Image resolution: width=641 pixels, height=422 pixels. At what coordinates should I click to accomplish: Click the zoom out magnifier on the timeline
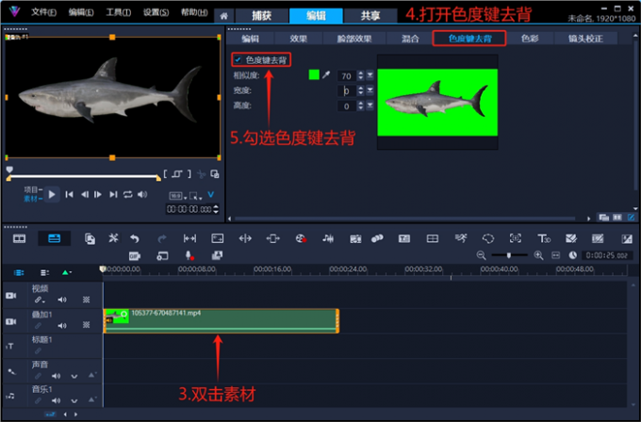pos(482,255)
